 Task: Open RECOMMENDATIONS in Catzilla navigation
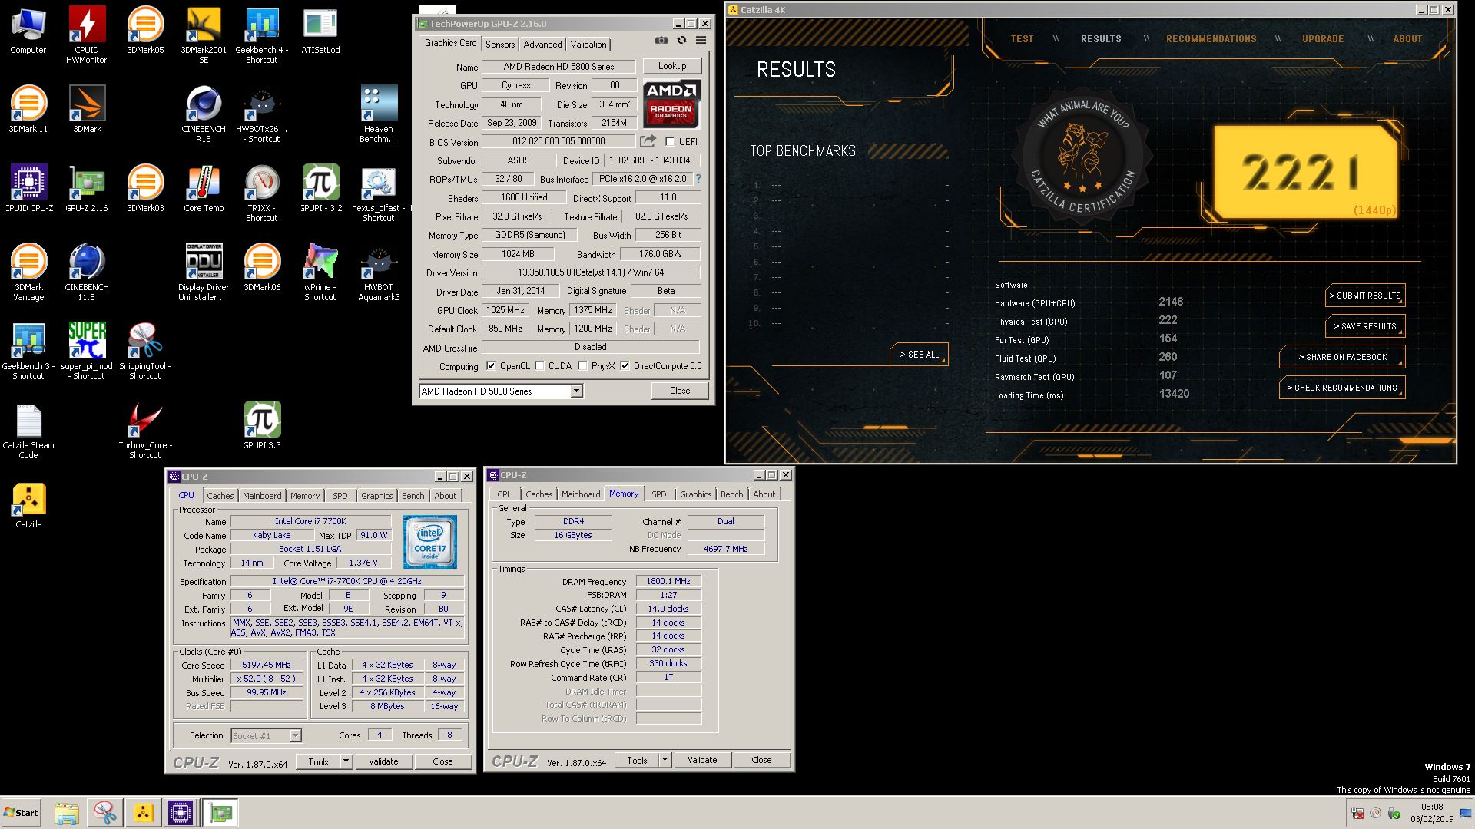click(1211, 39)
